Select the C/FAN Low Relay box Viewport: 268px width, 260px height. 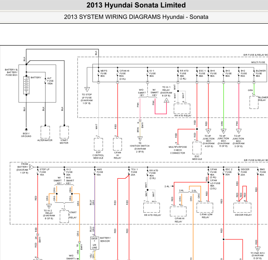click(205, 208)
